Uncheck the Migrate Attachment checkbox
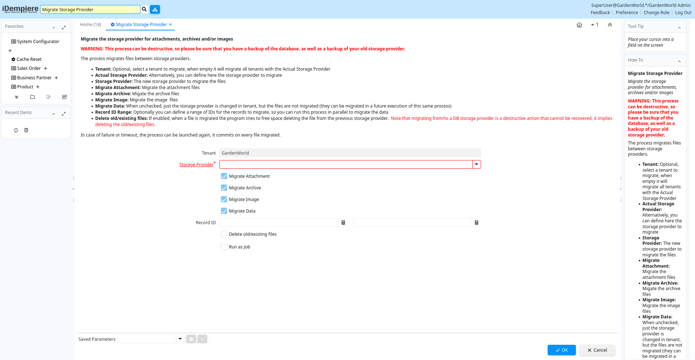The width and height of the screenshot is (695, 360). point(224,176)
